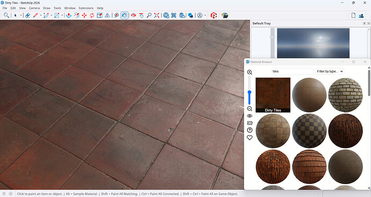The width and height of the screenshot is (371, 197).
Task: Select the arrow Select tool
Action: (16, 16)
